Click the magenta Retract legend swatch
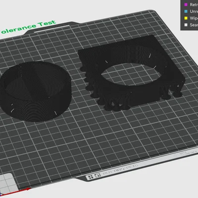Viewport: 198px width, 198px height. [x=186, y=4]
